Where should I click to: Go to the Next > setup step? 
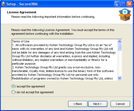coord(98,104)
